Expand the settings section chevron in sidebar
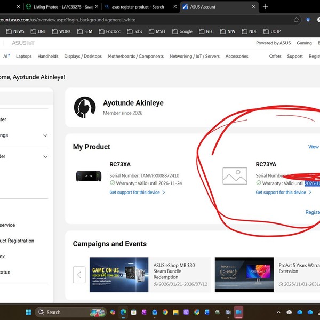This screenshot has height=320, width=320. point(45,135)
